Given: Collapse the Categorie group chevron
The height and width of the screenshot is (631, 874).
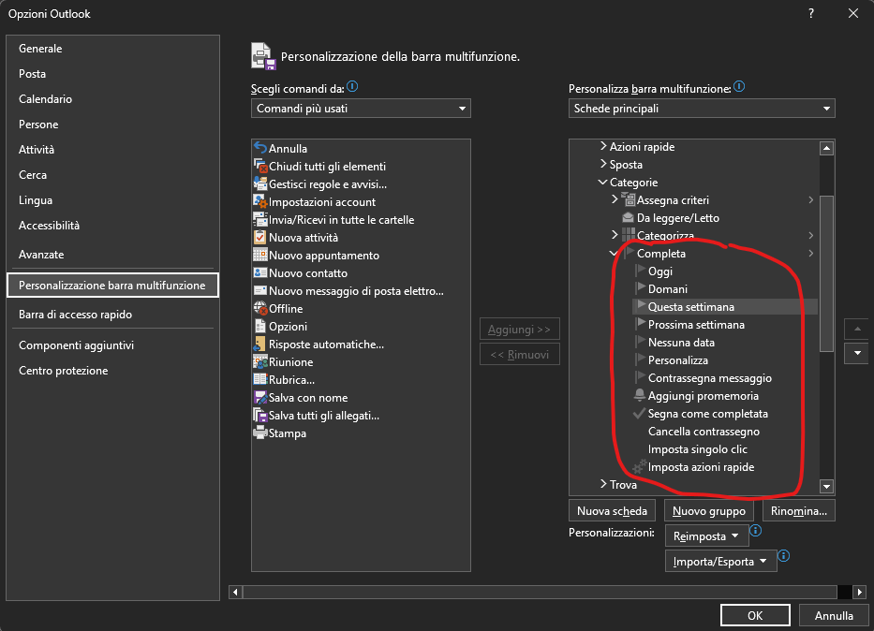Looking at the screenshot, I should (x=602, y=183).
